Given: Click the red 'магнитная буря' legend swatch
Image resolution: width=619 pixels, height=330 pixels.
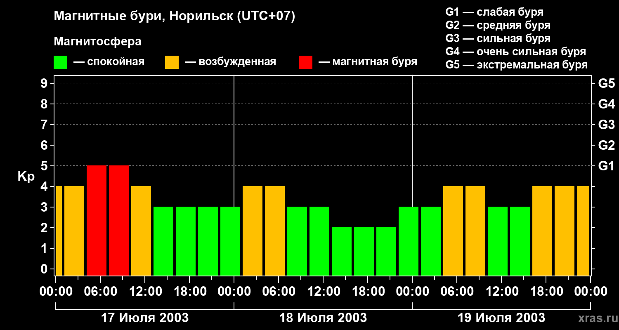Looking at the screenshot, I should [306, 62].
